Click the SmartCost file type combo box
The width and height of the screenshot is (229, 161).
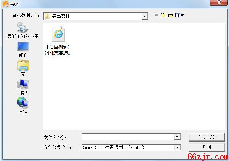[x=131, y=147]
